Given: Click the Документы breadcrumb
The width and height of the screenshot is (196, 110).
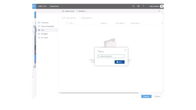Looking at the screenshot, I should [x=87, y=18].
